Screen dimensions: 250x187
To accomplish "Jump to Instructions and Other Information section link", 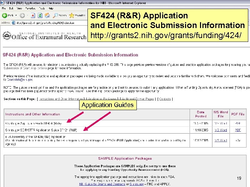I will pyautogui.click(x=61, y=99).
